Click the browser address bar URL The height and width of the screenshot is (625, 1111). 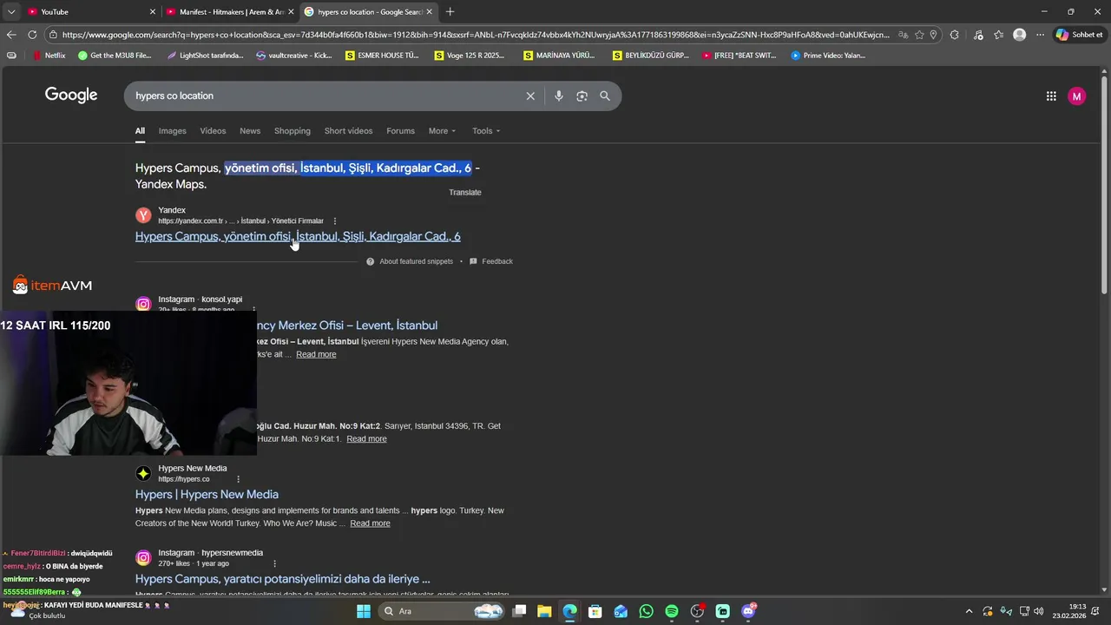(x=475, y=35)
